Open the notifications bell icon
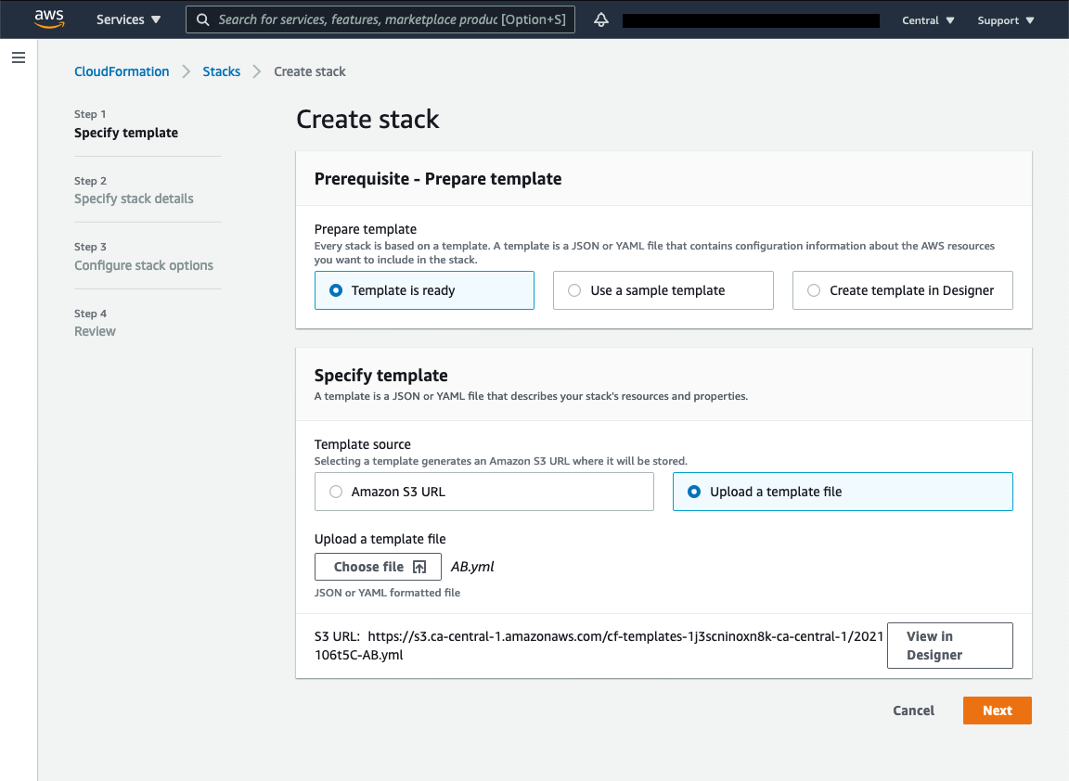 click(x=600, y=19)
